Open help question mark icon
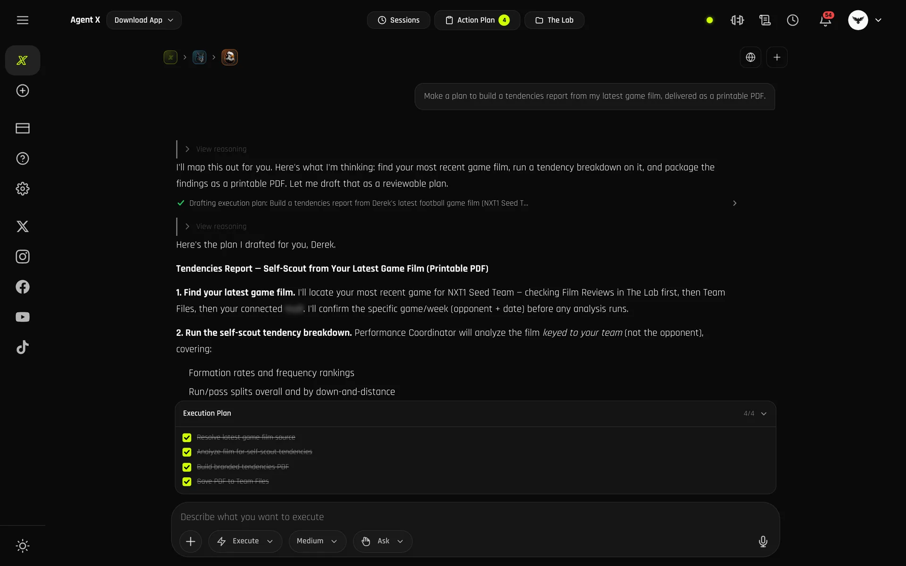 [23, 158]
